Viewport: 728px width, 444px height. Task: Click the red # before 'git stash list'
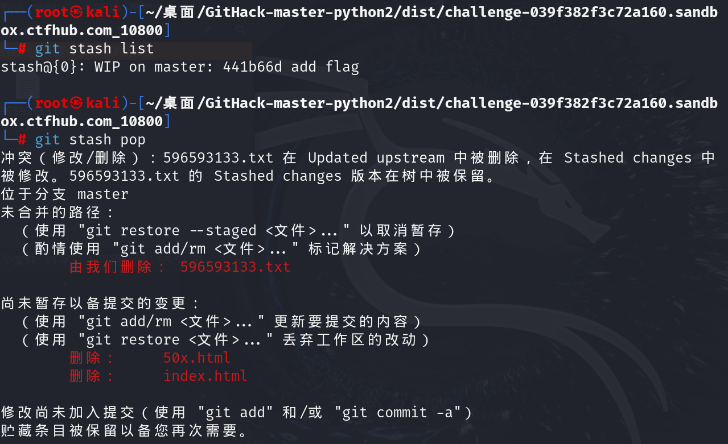(22, 49)
